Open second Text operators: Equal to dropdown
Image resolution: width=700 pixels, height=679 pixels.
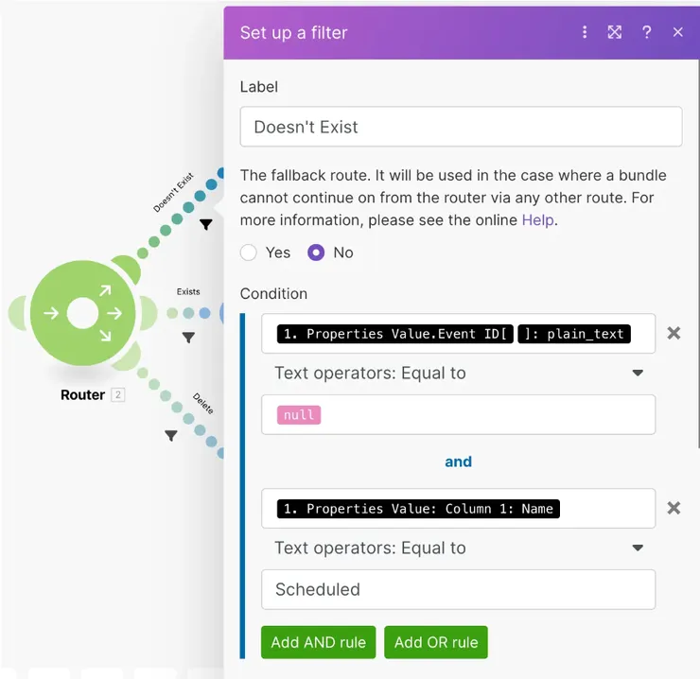coord(458,548)
